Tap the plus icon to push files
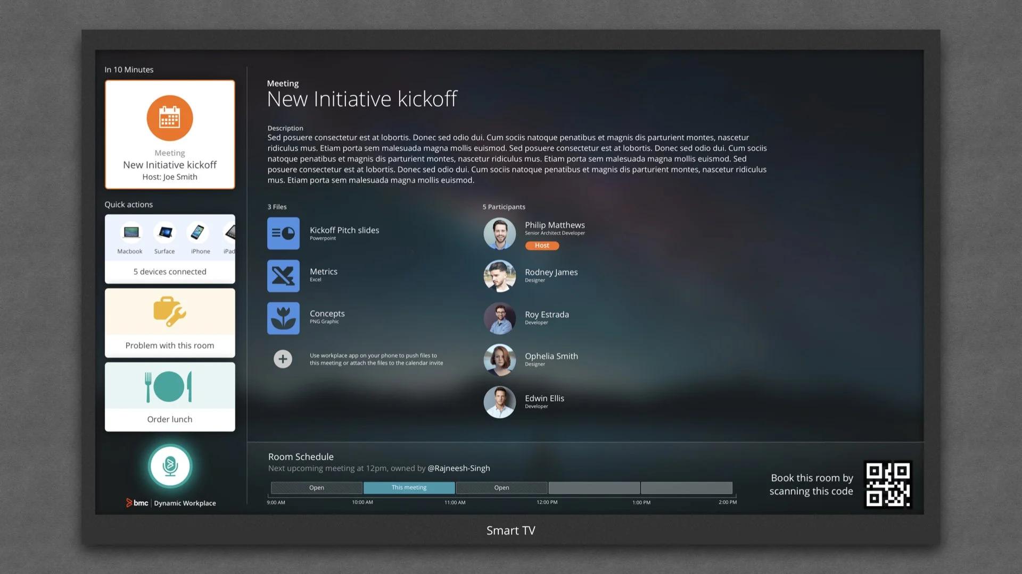 pos(283,359)
